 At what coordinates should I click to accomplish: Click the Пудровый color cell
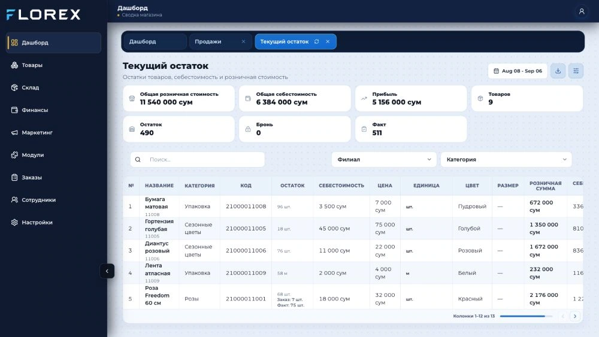tap(472, 206)
